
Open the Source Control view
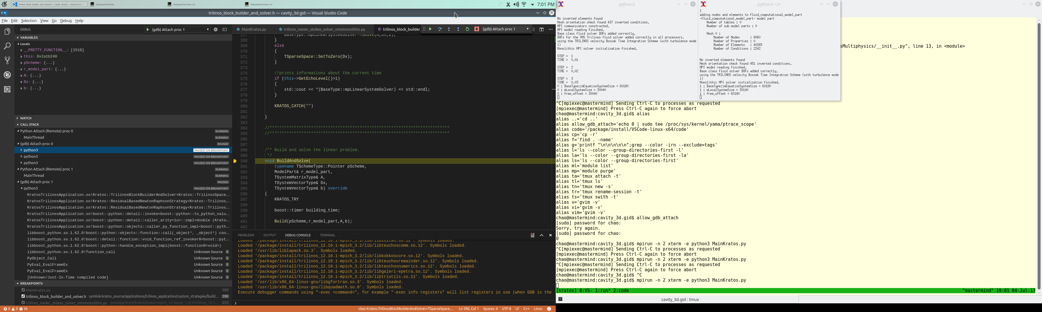point(7,60)
